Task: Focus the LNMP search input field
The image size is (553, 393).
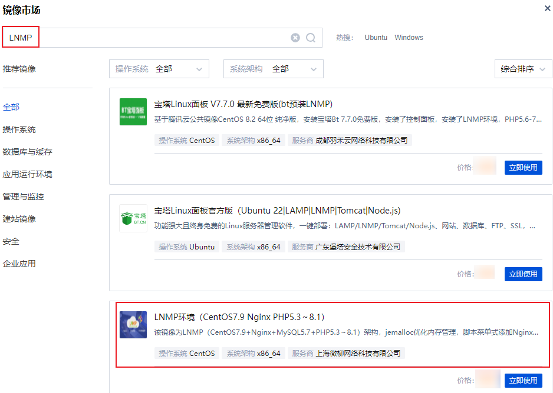Action: pos(162,38)
